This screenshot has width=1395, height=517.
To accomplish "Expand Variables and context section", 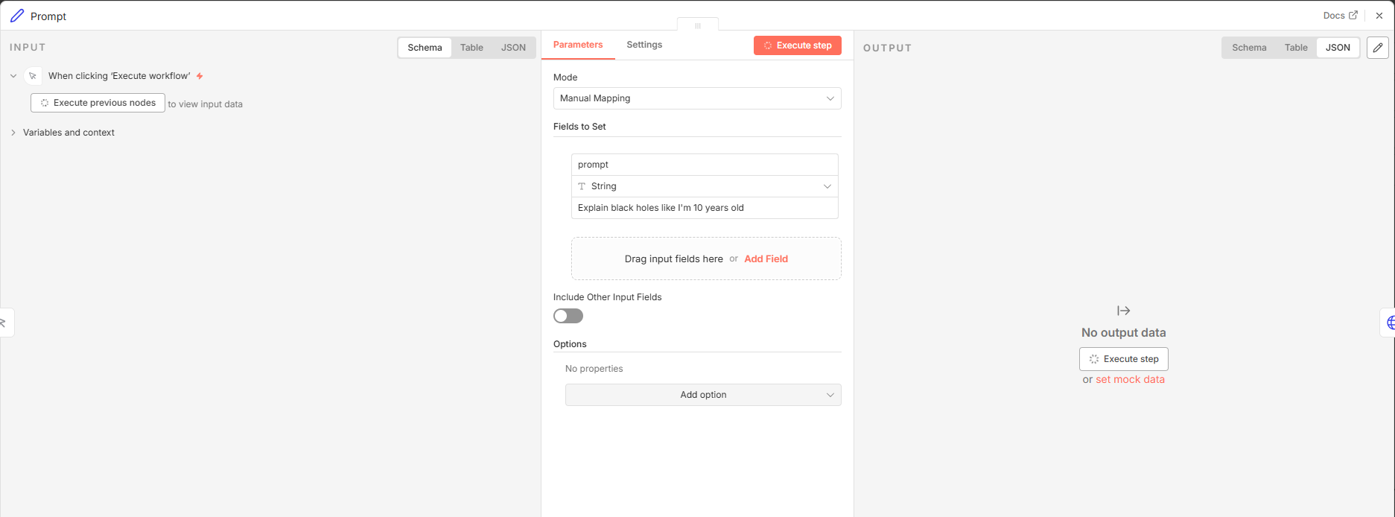I will click(x=13, y=133).
